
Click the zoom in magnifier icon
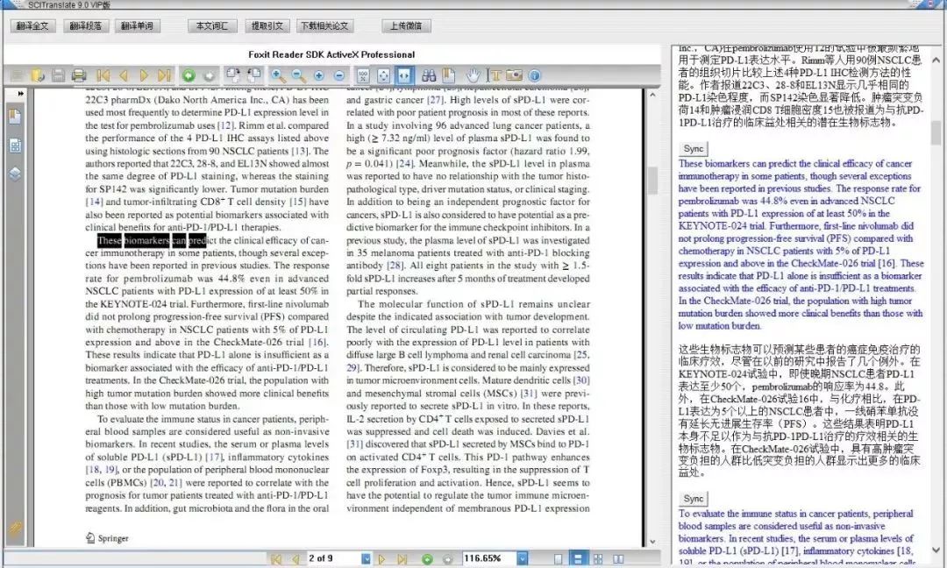tap(278, 75)
